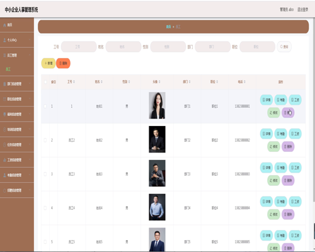
Task: Sort the table by 工号 column arrows
Action: pyautogui.click(x=74, y=82)
